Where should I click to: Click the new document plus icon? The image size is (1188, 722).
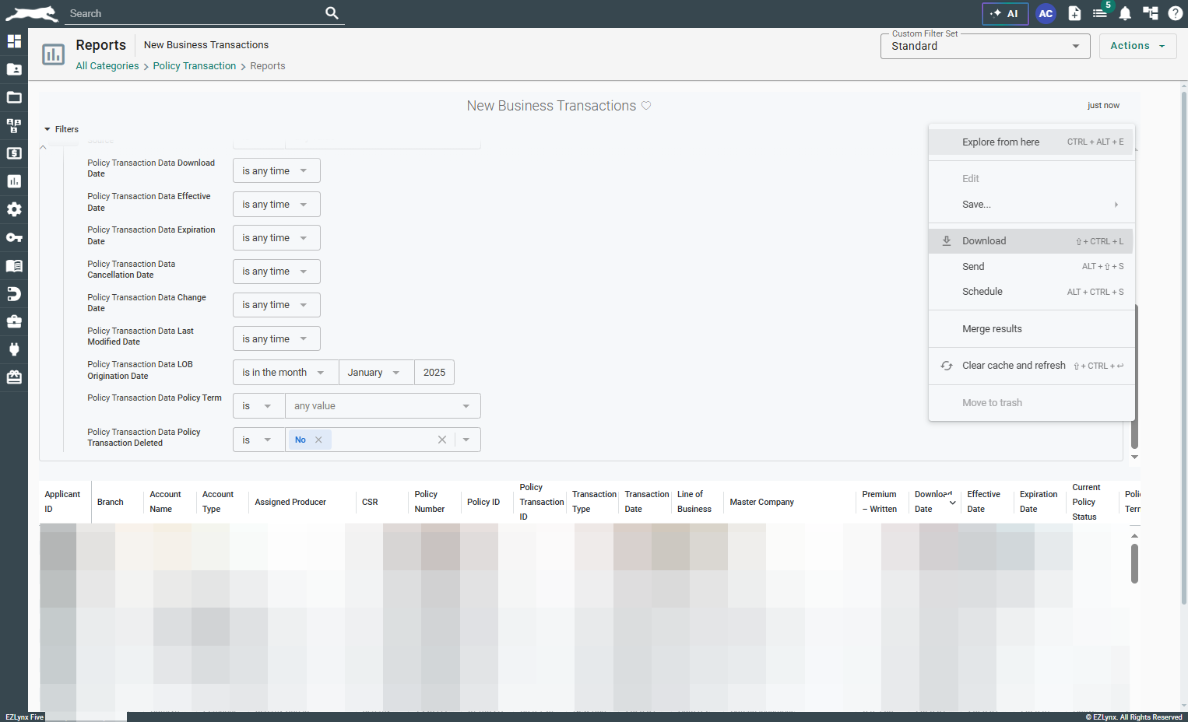point(1074,13)
